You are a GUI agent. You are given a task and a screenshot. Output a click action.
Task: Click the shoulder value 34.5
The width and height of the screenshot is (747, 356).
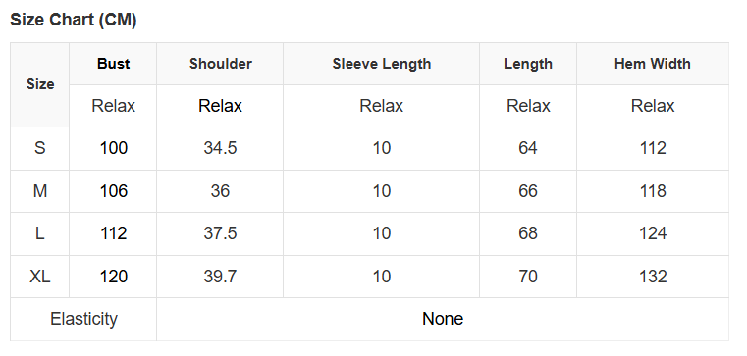tap(220, 148)
